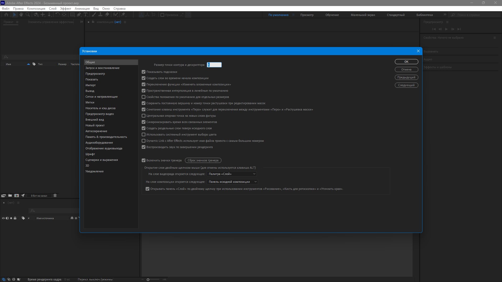
Task: Open the Project panel menu icon
Action: [x=17, y=22]
